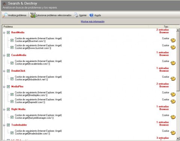The width and height of the screenshot is (180, 141).
Task: Click the cookie icon for doubleclick.net entry
Action: point(173,79)
